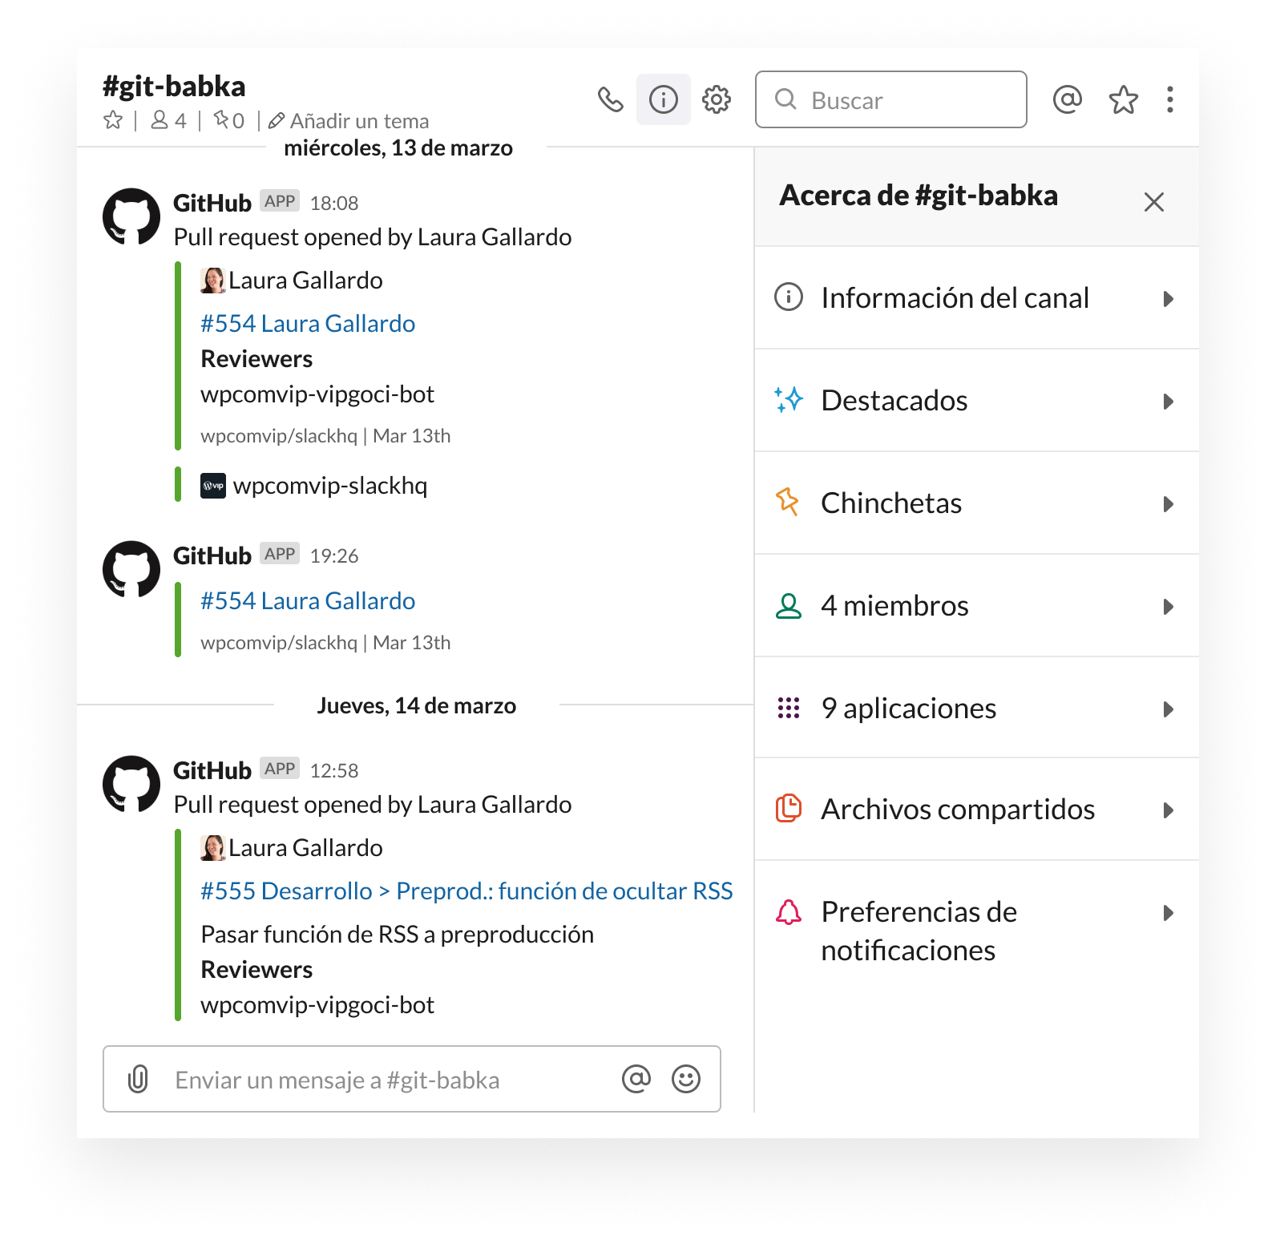Click the person icon beside 4 miembros

pyautogui.click(x=789, y=606)
